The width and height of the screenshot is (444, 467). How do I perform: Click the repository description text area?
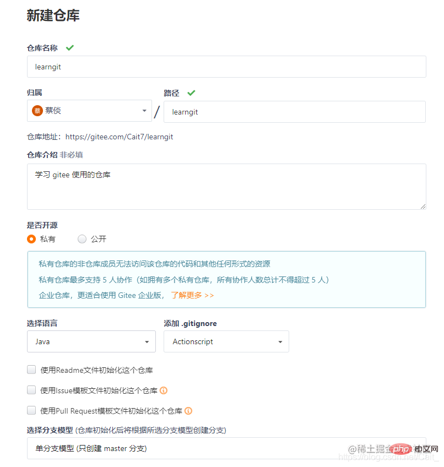(x=226, y=187)
